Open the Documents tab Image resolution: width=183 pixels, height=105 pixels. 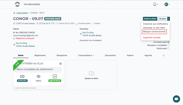[110, 55]
